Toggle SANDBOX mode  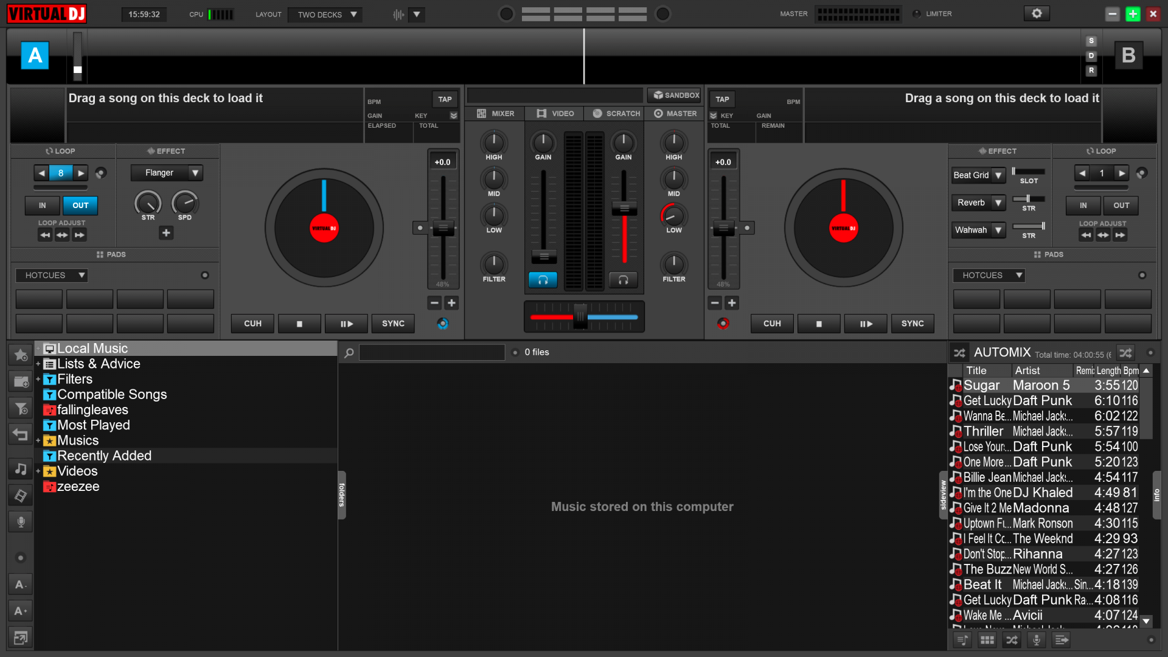pyautogui.click(x=676, y=96)
